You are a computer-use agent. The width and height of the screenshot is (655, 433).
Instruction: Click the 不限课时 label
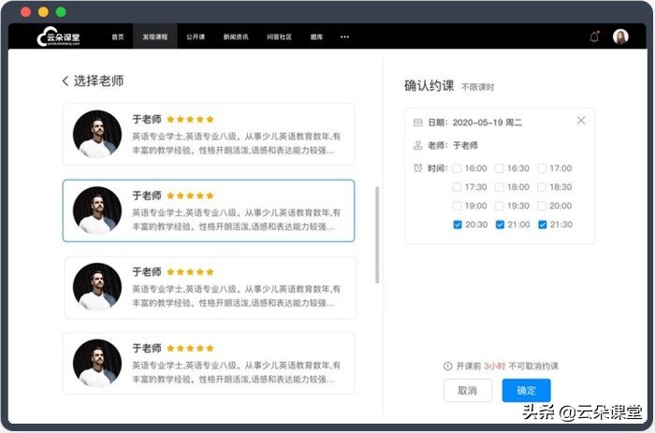(477, 87)
